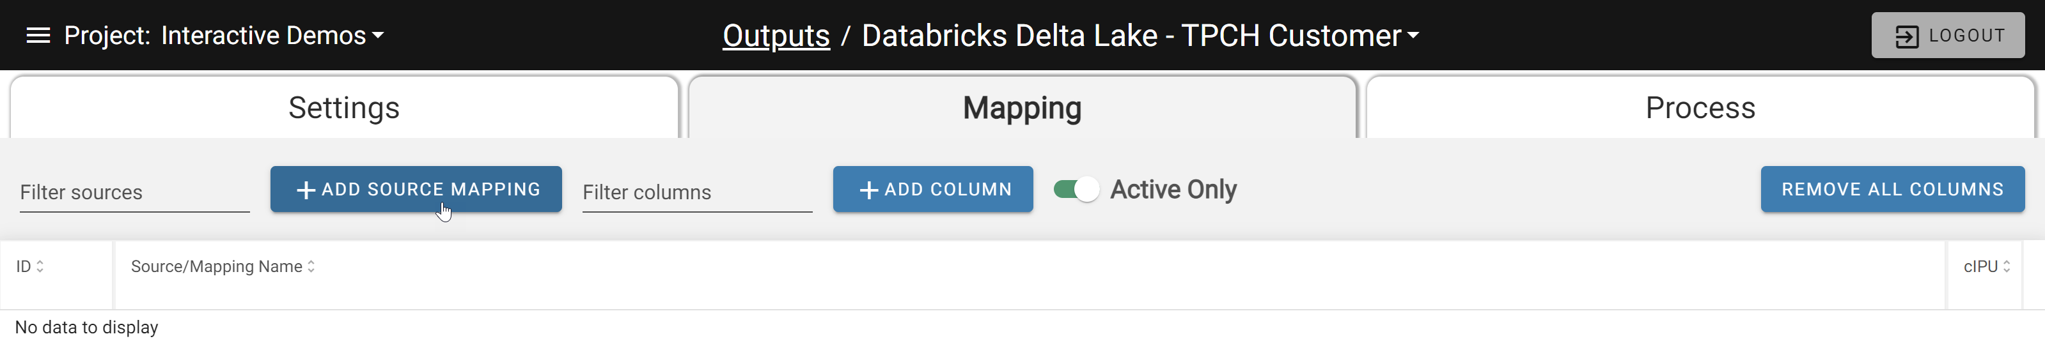Toggle the Active Only switch
The image size is (2045, 341).
(x=1076, y=190)
